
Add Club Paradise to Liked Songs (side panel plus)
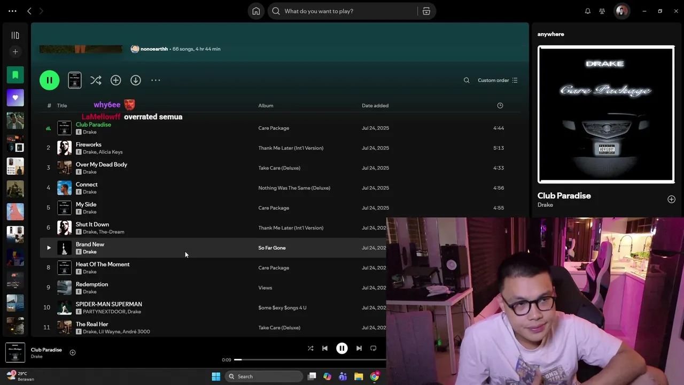[x=671, y=199]
